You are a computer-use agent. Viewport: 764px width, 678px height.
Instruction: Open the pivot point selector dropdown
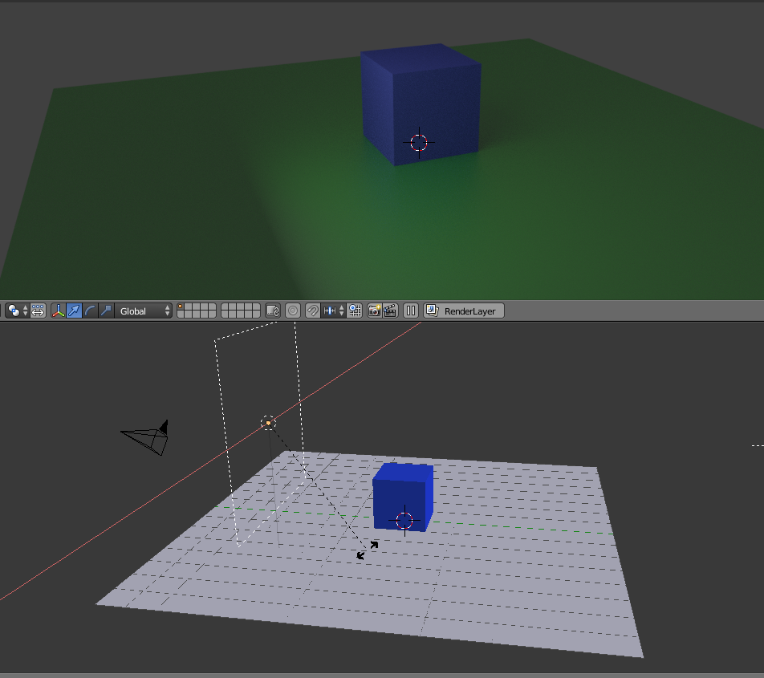click(x=18, y=311)
